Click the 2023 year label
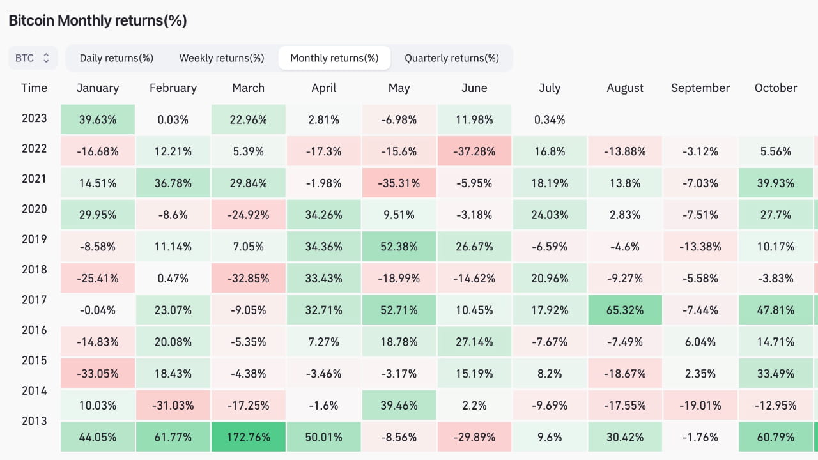The height and width of the screenshot is (460, 818). pos(34,118)
